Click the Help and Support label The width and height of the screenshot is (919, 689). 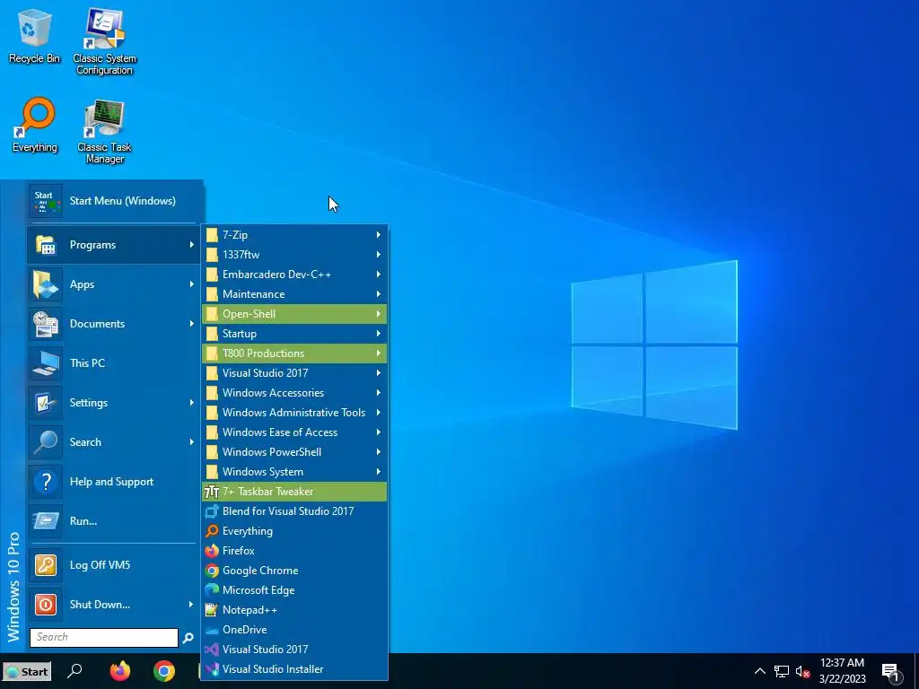pyautogui.click(x=111, y=482)
